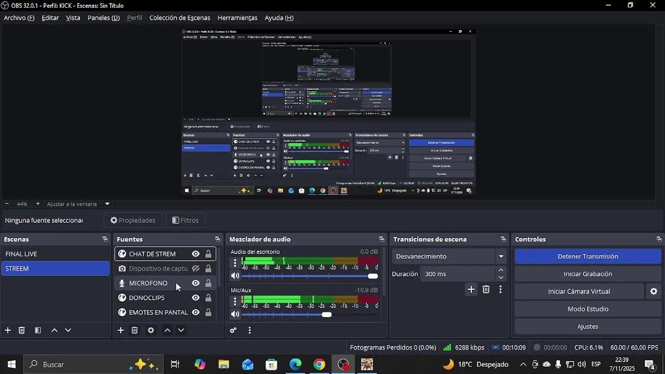The image size is (665, 374).
Task: Hide the DONOCLIPS source
Action: 196,298
